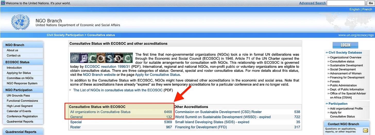Viewport: 375px width, 135px height.
Task: Click the ECOSOC Status sidebar heading
Action: [18, 62]
